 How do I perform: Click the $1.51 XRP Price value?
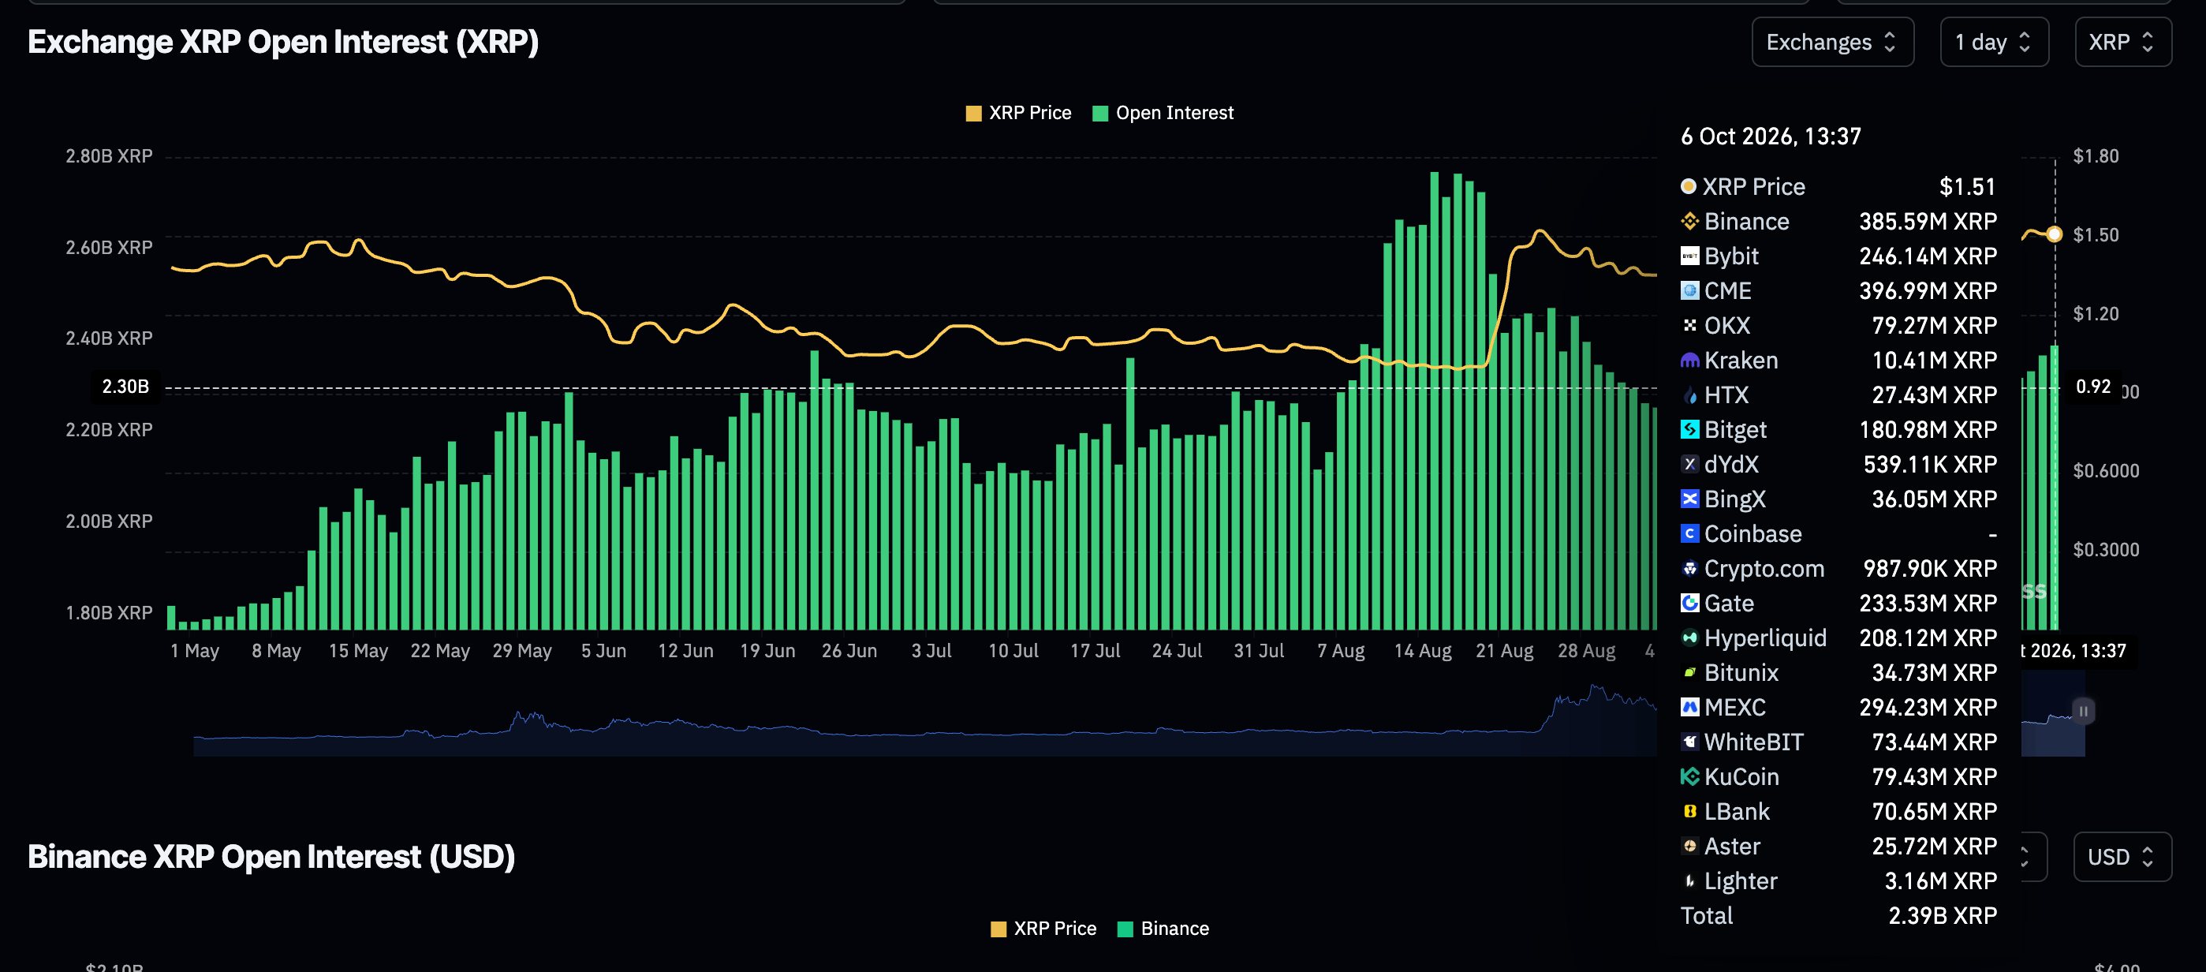point(1967,187)
